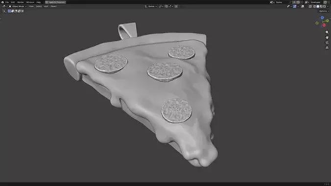This screenshot has width=331, height=186.
Task: Open the Help menu
Action: 38,2
